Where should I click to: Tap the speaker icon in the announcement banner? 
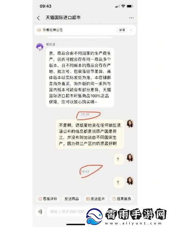point(39,30)
